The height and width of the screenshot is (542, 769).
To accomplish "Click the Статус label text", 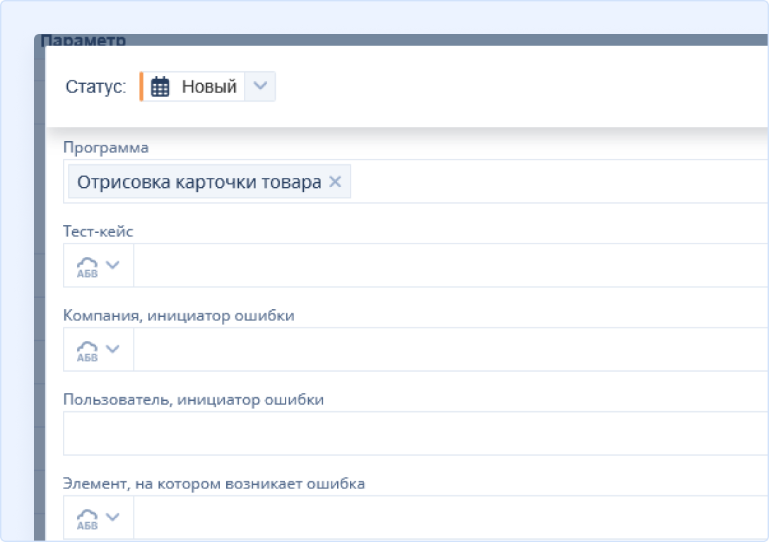I will point(95,87).
